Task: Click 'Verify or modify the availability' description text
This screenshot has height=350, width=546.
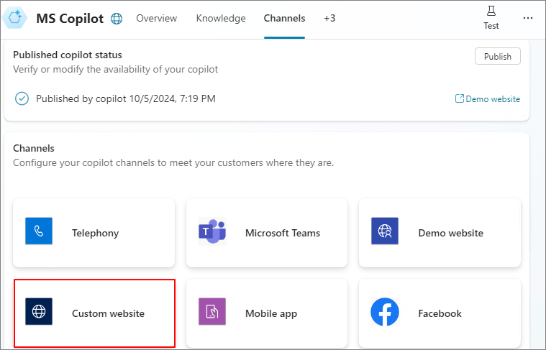Action: pyautogui.click(x=116, y=69)
